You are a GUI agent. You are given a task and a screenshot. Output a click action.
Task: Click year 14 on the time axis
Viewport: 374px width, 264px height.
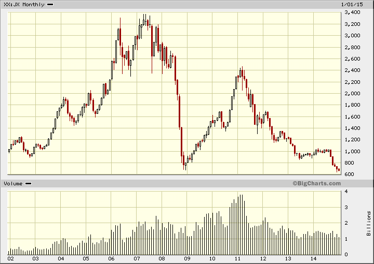tap(313, 258)
